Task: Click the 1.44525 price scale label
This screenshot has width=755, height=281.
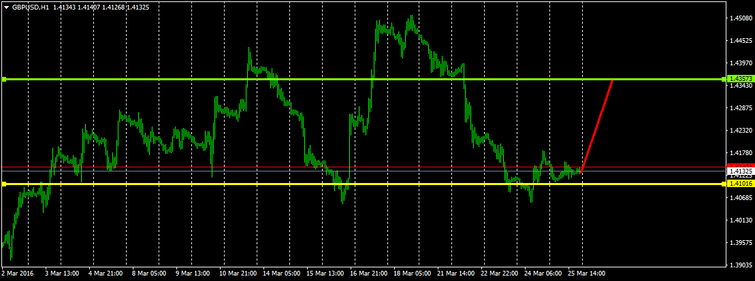Action: tap(739, 41)
